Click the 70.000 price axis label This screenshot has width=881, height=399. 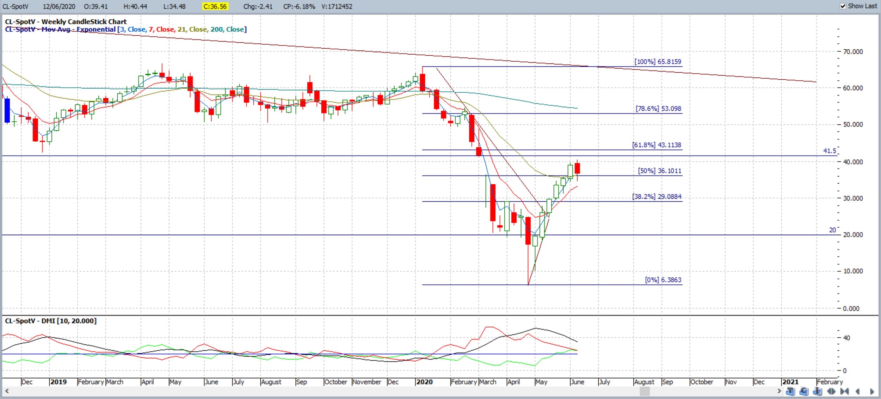click(853, 51)
